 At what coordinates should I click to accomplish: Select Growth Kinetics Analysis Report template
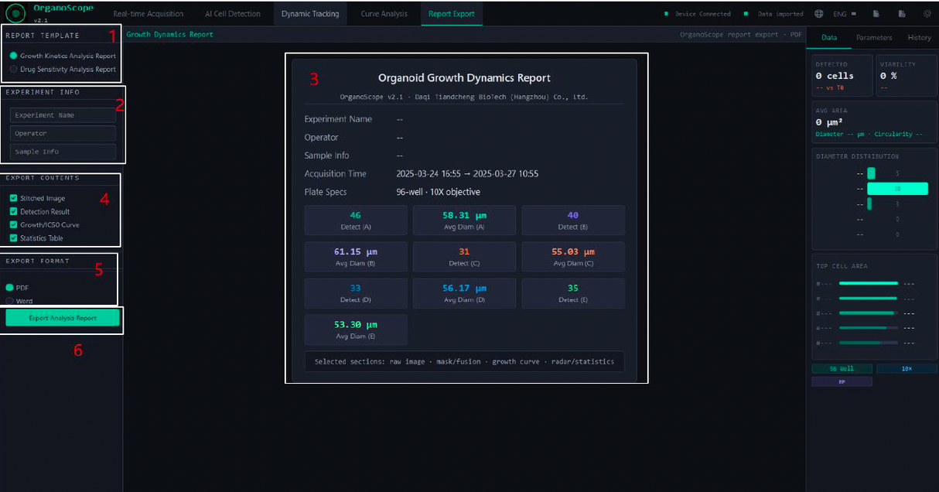63,56
